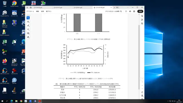Click table header 枝肉金額
This screenshot has height=103, width=183.
point(112,87)
